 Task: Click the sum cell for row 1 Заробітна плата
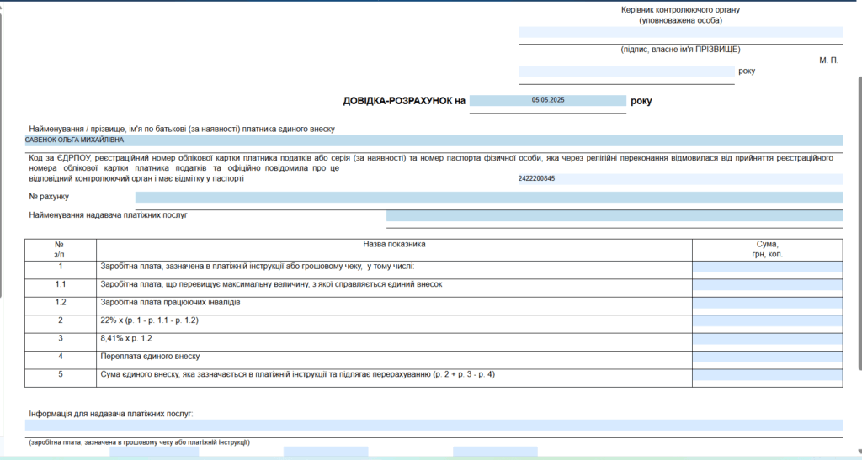768,267
